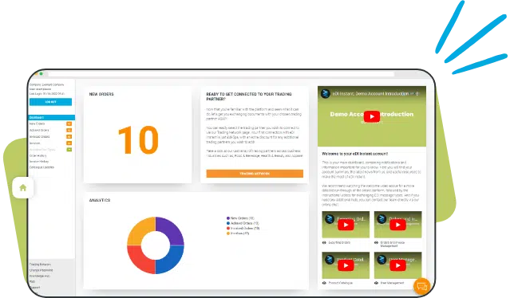510x298 pixels.
Task: Click the Analytics card heading
Action: pos(100,200)
